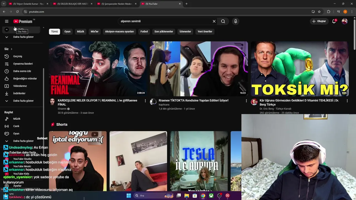Open more options for Raenee TikTok video
This screenshot has height=200, width=356.
[x=246, y=101]
